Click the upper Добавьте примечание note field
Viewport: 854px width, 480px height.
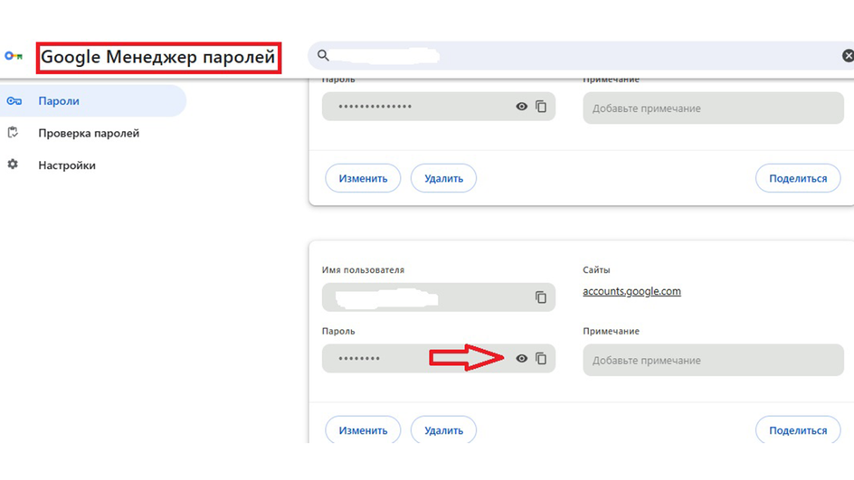[714, 108]
